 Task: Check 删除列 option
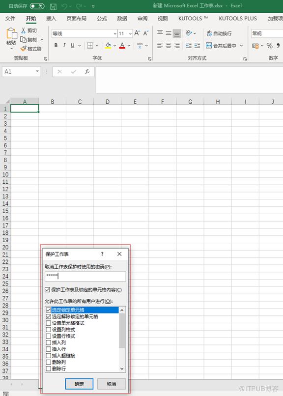(x=49, y=362)
